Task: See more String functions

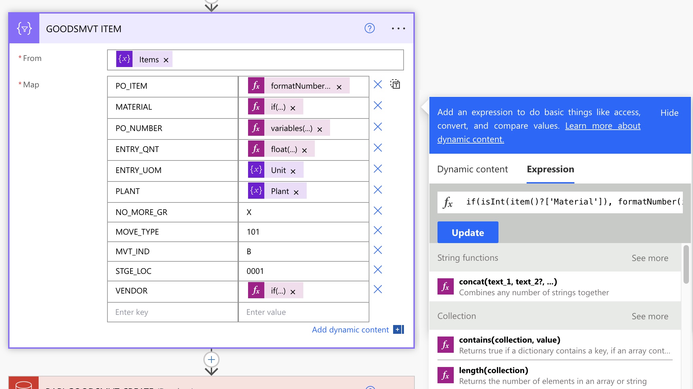Action: (650, 258)
